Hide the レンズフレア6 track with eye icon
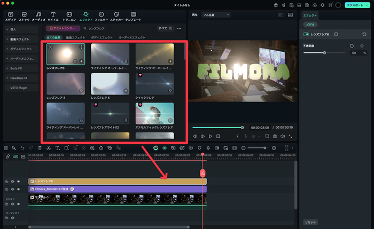This screenshot has width=374, height=229. pyautogui.click(x=18, y=181)
